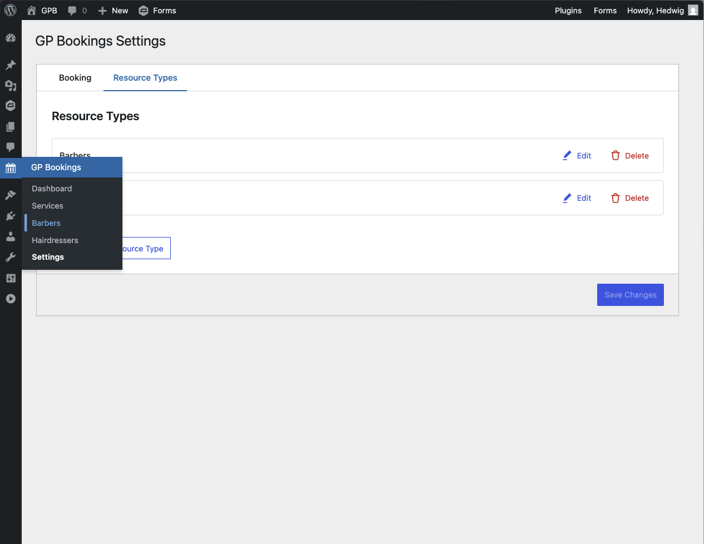Save changes to the settings
Image resolution: width=704 pixels, height=544 pixels.
tap(631, 295)
